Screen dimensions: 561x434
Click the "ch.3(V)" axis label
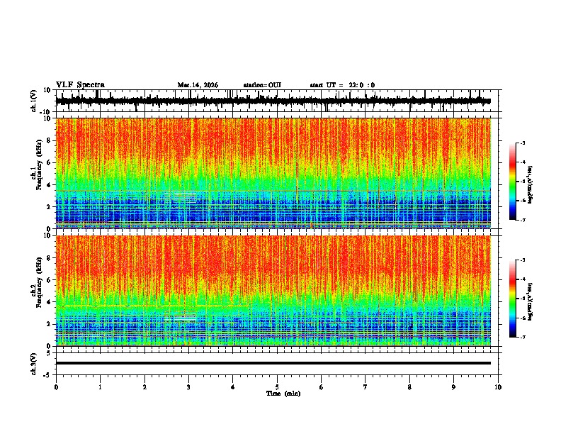[34, 364]
